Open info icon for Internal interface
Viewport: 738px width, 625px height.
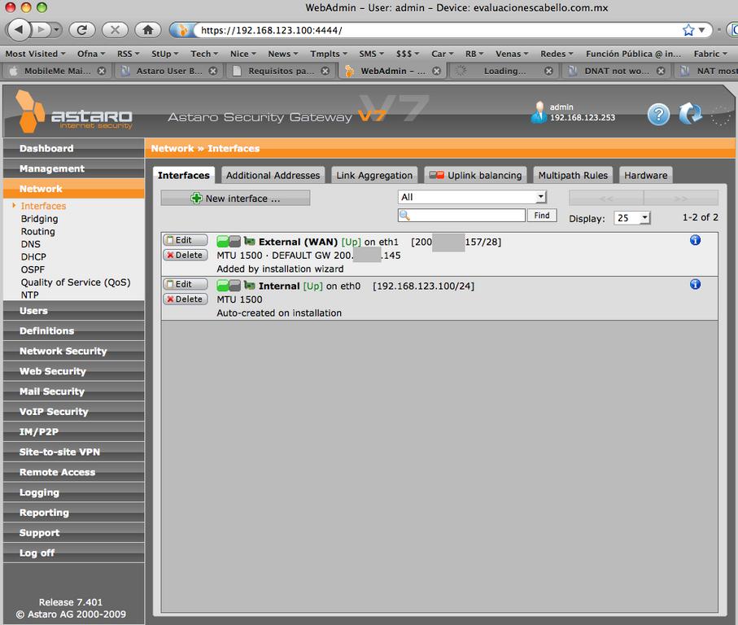click(695, 284)
